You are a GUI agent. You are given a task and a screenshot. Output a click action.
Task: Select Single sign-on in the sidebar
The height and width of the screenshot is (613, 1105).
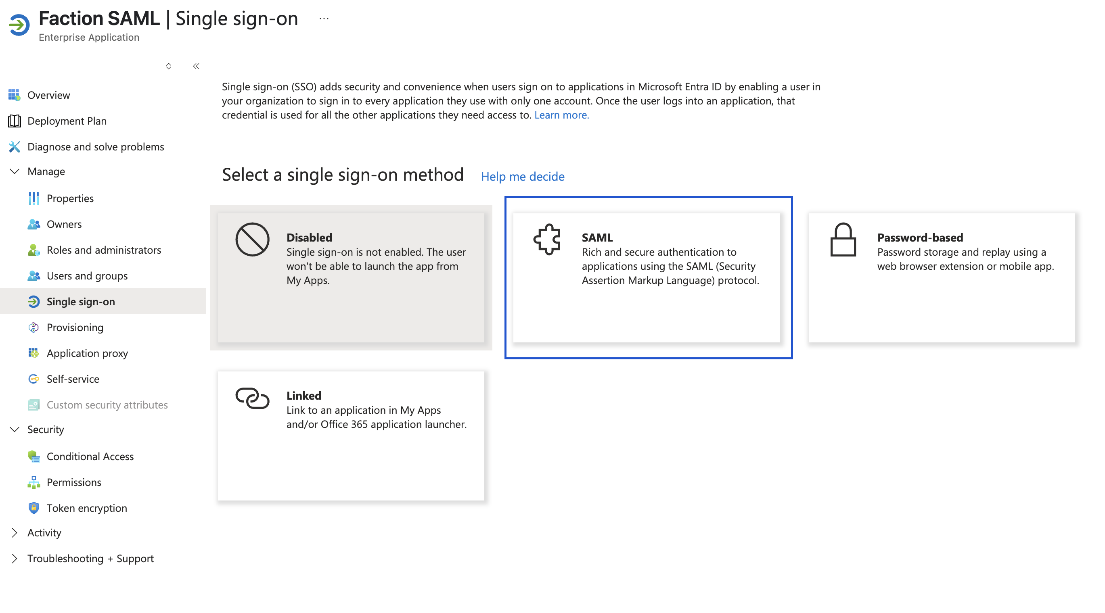tap(81, 301)
